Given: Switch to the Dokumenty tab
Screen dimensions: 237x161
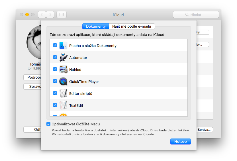Looking at the screenshot, I should coord(96,27).
